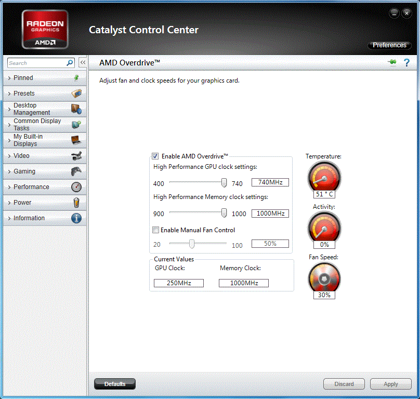The height and width of the screenshot is (399, 420).
Task: Click the Performance gauge icon
Action: click(76, 187)
